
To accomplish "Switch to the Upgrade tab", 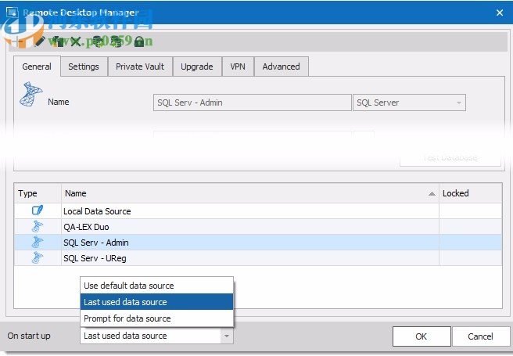I will pos(196,67).
